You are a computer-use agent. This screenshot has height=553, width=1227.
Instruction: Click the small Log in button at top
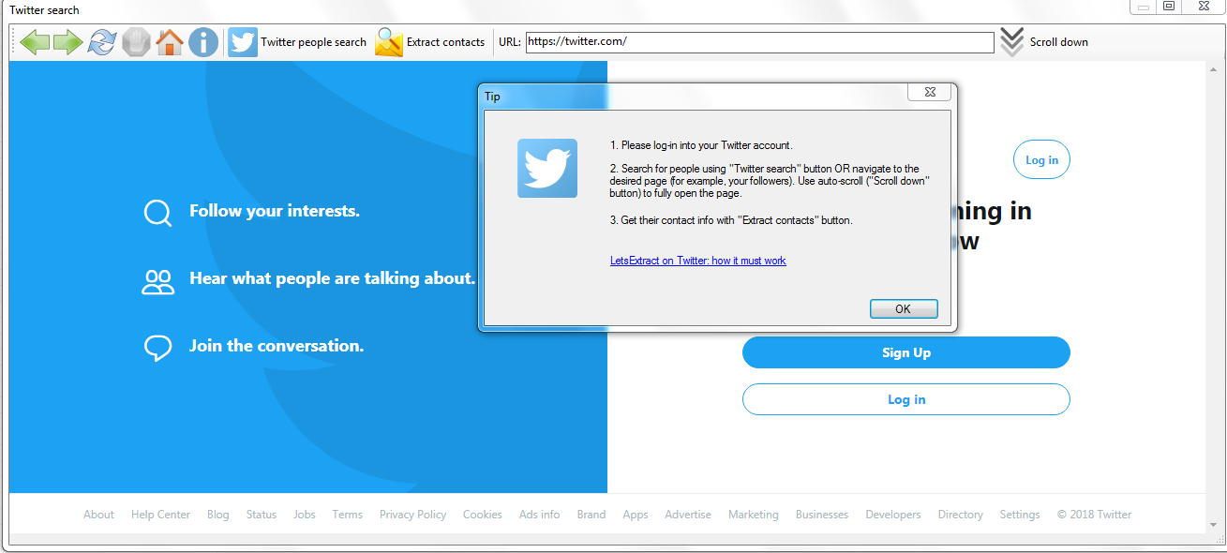[1041, 160]
